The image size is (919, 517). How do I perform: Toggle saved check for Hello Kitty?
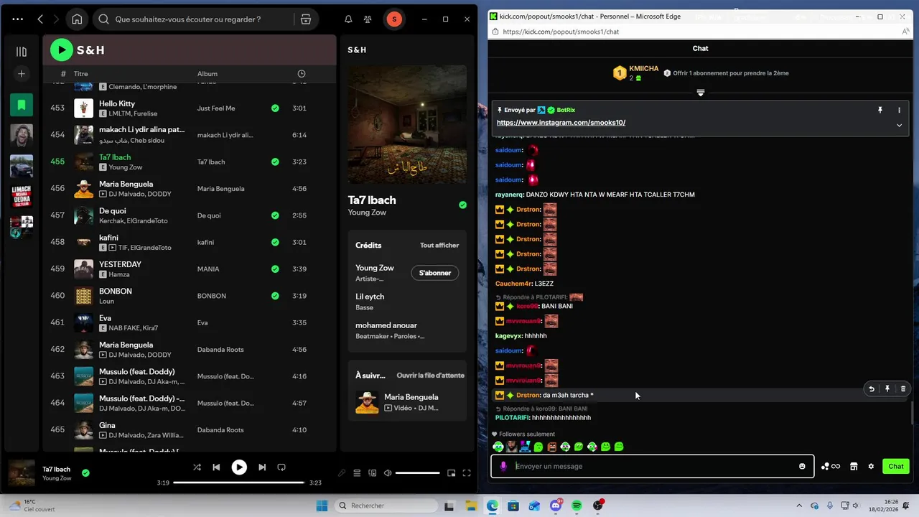275,108
